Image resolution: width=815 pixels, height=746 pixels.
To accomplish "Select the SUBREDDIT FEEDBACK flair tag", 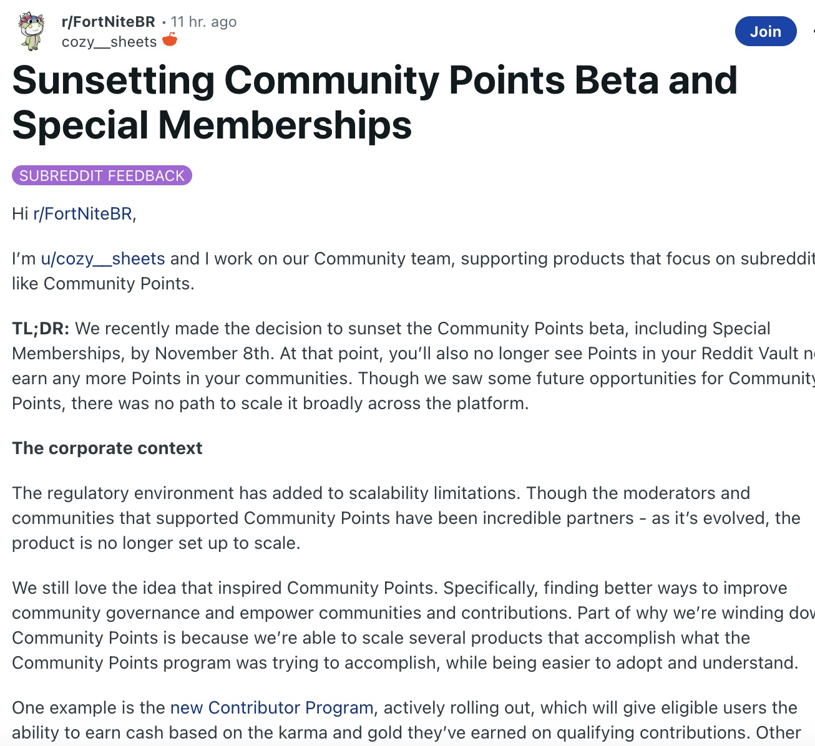I will [x=102, y=175].
